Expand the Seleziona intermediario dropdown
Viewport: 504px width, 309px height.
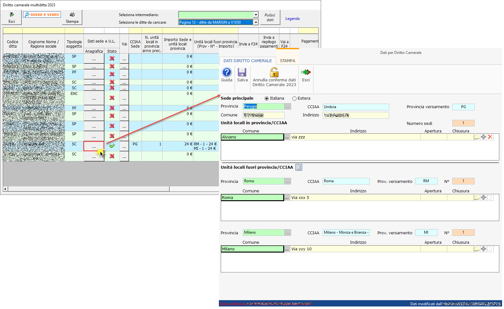(256, 15)
